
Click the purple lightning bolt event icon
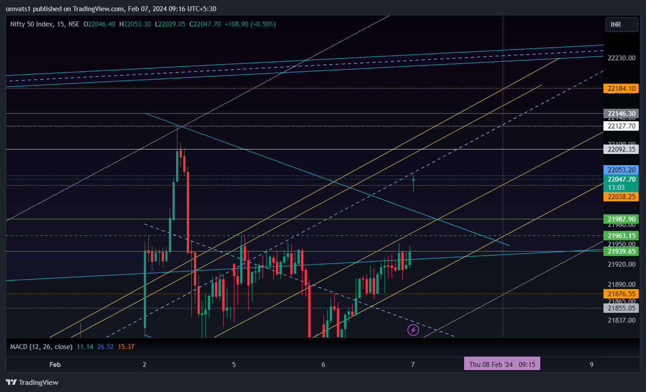coord(413,330)
